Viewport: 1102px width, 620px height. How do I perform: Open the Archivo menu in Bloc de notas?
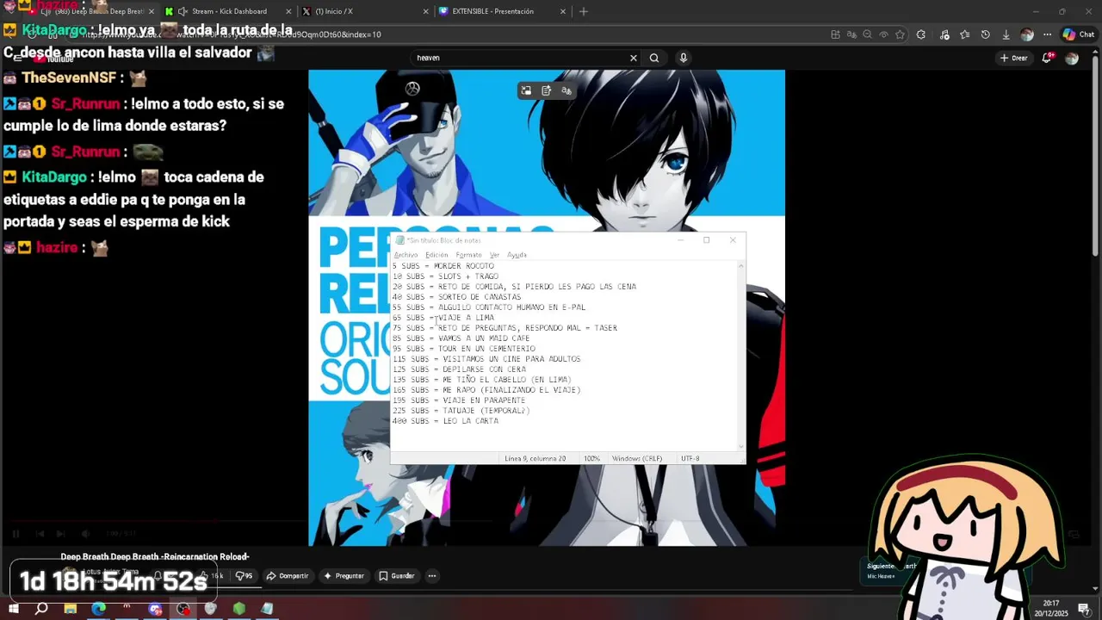pyautogui.click(x=406, y=255)
